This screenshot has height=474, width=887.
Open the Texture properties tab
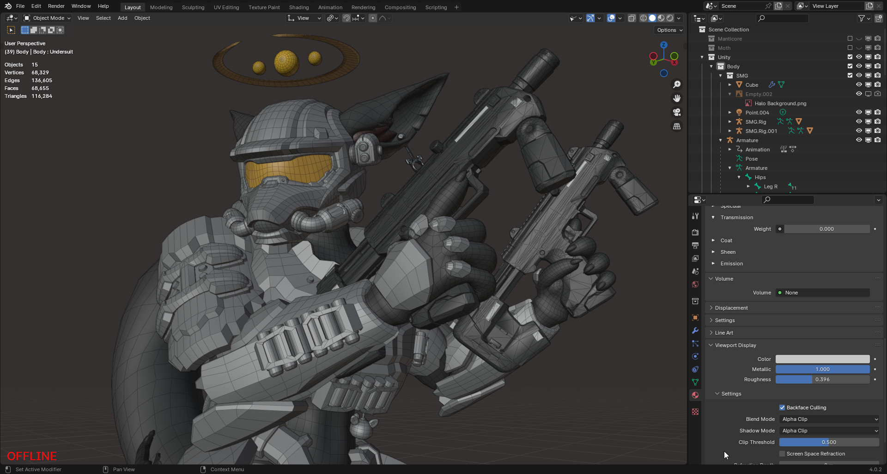(x=695, y=412)
